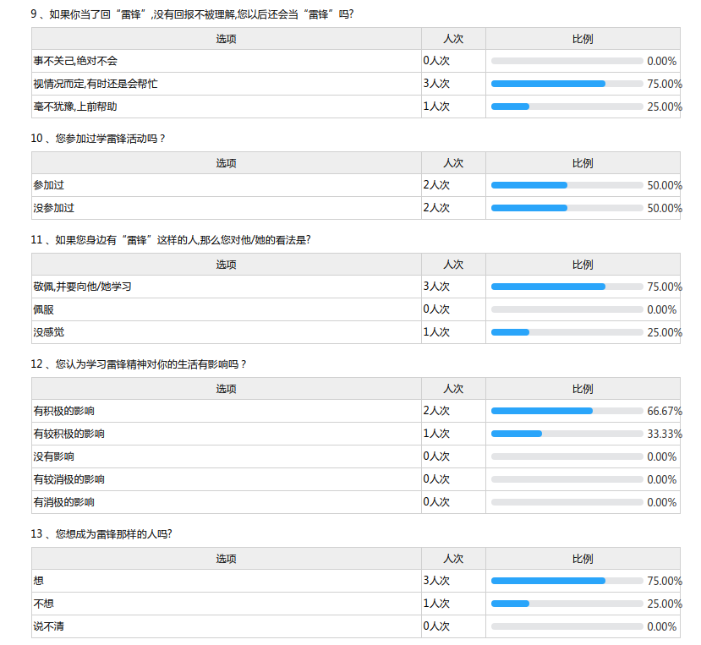Select the "敬佩,并要向他/她学习" option
This screenshot has height=645, width=701.
[82, 287]
